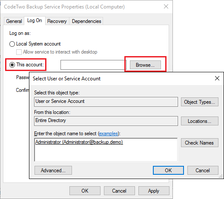This screenshot has height=199, width=224.
Task: Open the Advanced... search options
Action: pyautogui.click(x=53, y=171)
